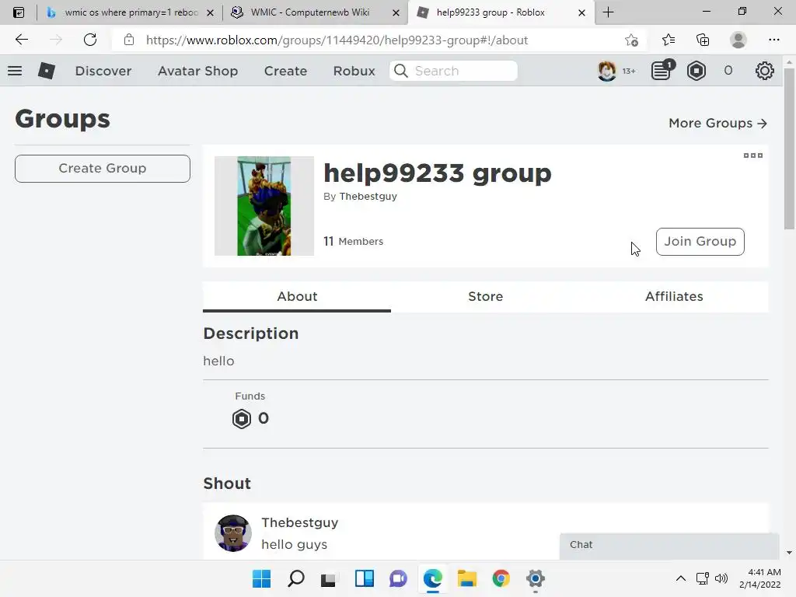Viewport: 796px width, 597px height.
Task: Go to Discover in Roblox navbar
Action: (x=103, y=71)
